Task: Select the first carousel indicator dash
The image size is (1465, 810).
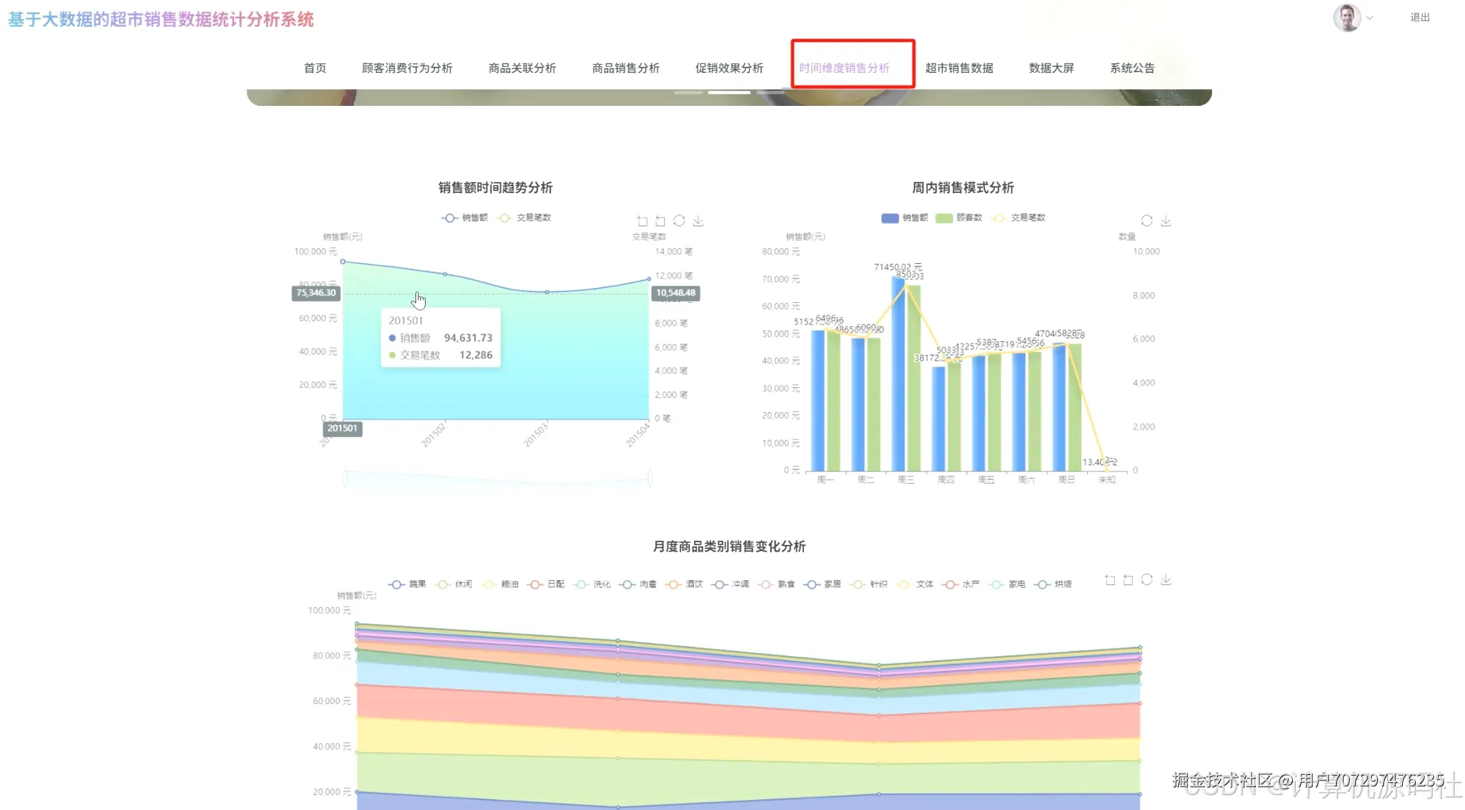Action: pyautogui.click(x=688, y=92)
